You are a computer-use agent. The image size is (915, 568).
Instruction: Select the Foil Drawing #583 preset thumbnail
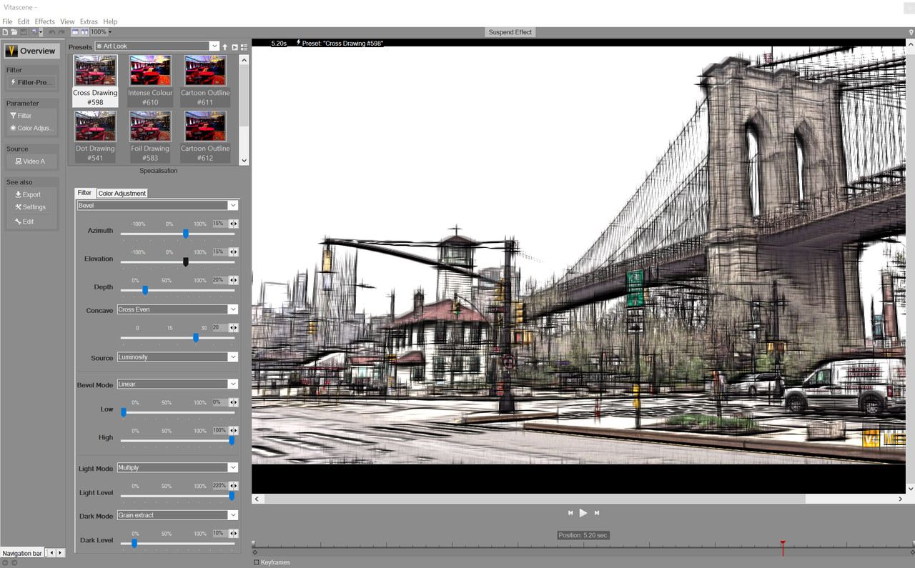click(x=150, y=127)
